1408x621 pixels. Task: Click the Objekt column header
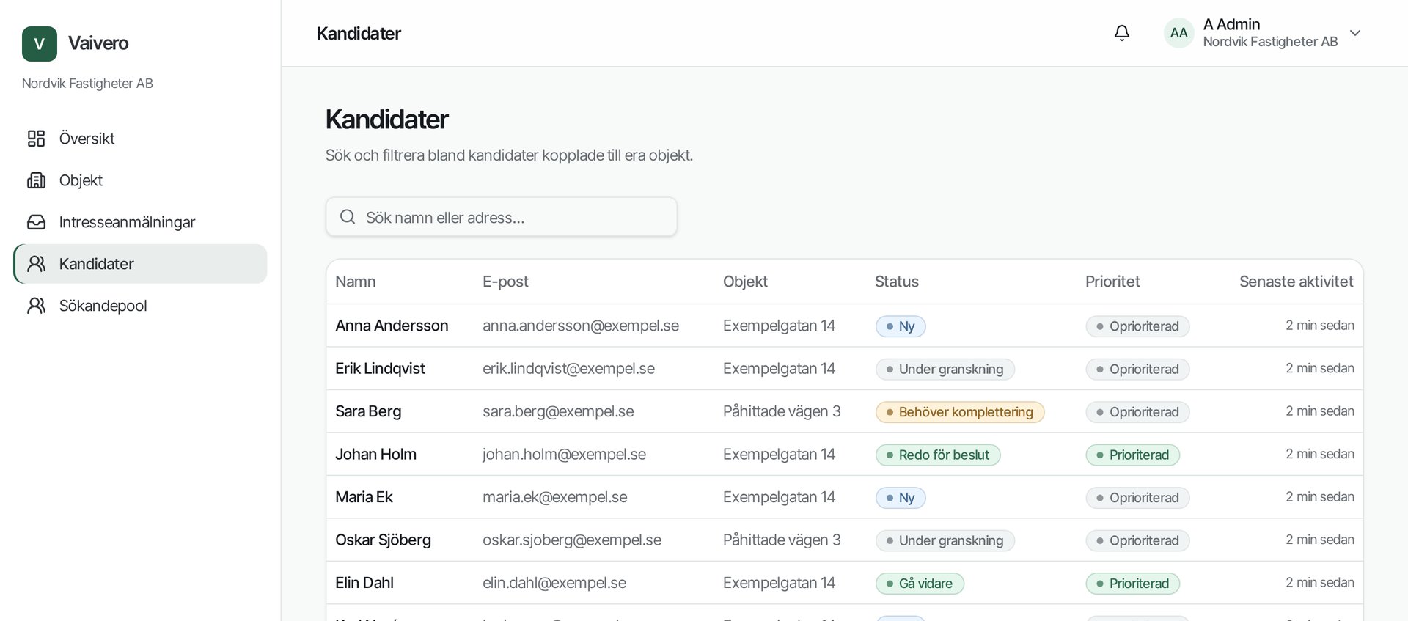click(745, 282)
